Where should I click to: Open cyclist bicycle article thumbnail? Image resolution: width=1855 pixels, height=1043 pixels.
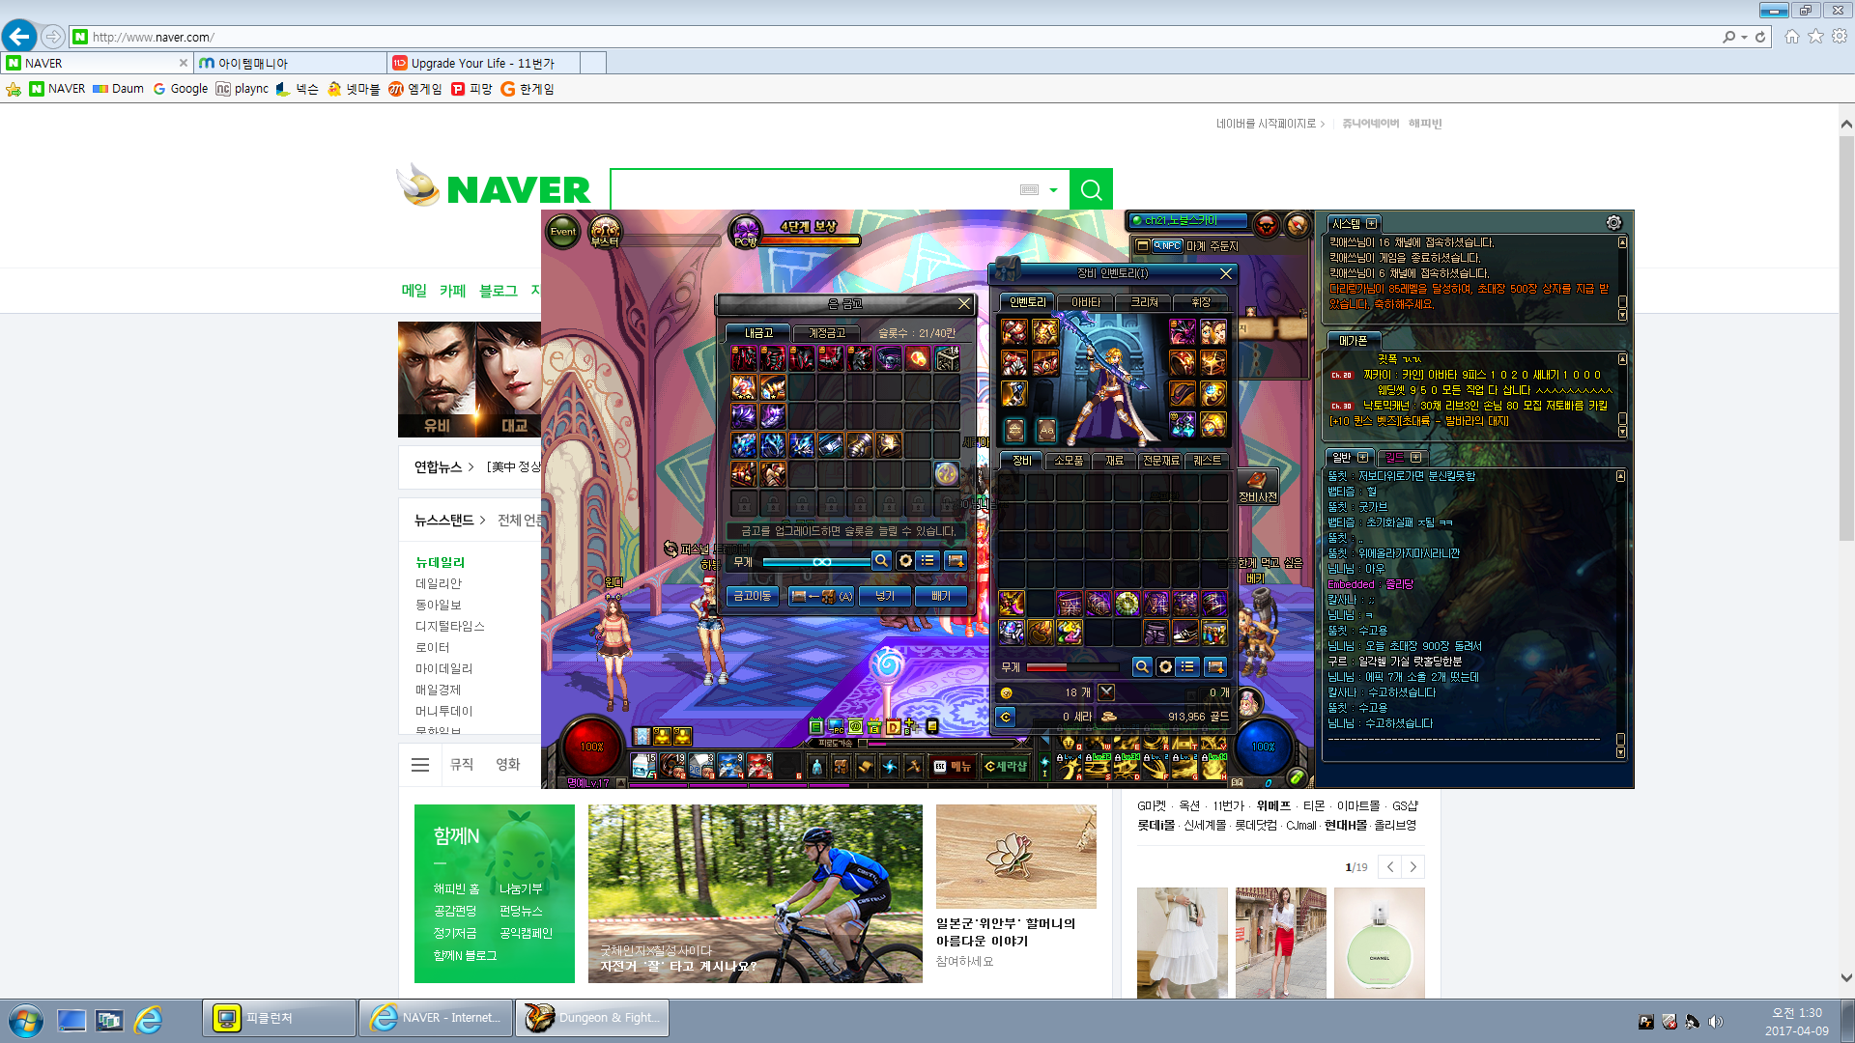(x=756, y=894)
